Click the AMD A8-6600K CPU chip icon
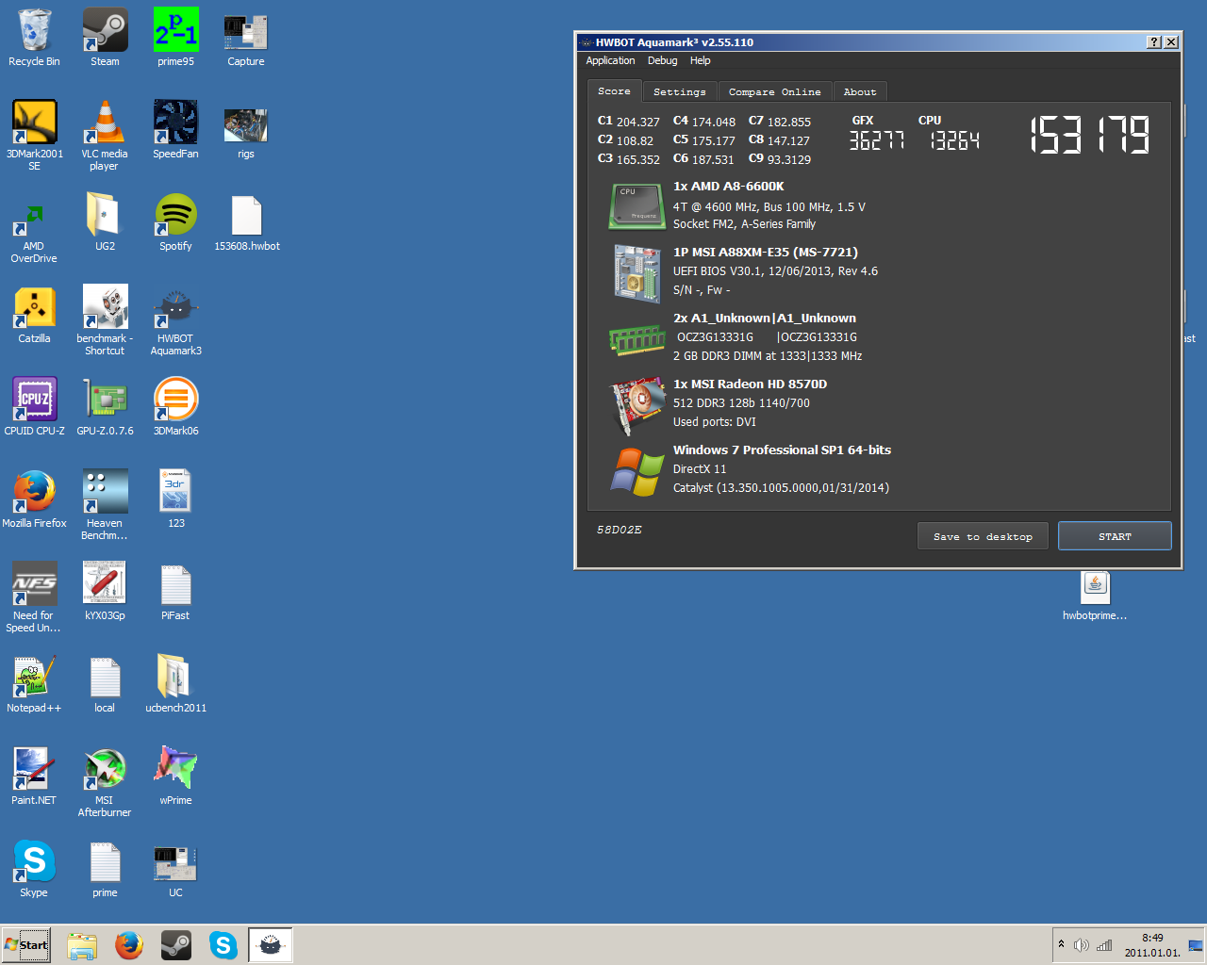1207x965 pixels. point(637,206)
